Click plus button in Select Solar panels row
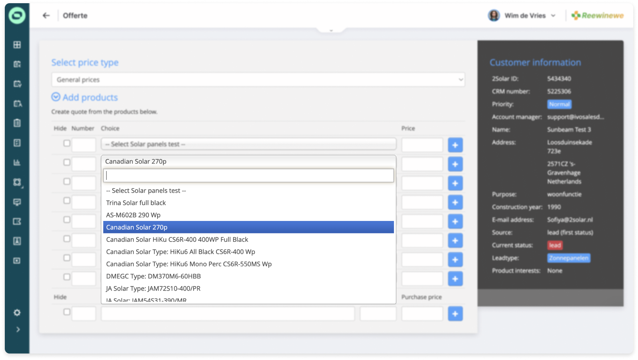 point(455,145)
